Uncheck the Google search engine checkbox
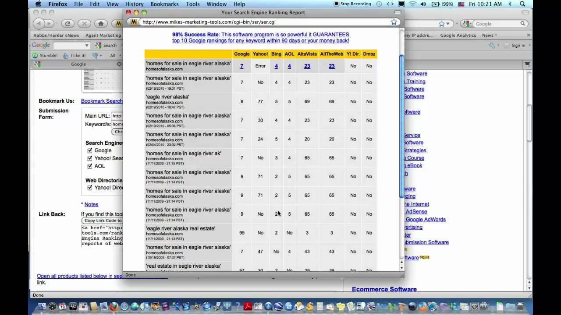This screenshot has height=315, width=561. point(90,150)
